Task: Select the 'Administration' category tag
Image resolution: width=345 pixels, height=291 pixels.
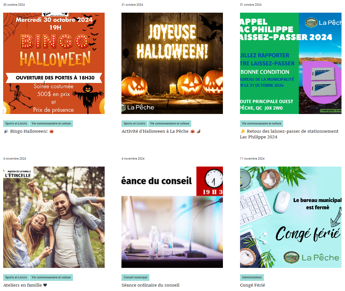Action: pyautogui.click(x=252, y=277)
